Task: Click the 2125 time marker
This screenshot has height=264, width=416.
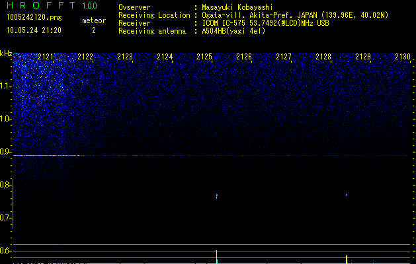Action: tap(204, 57)
